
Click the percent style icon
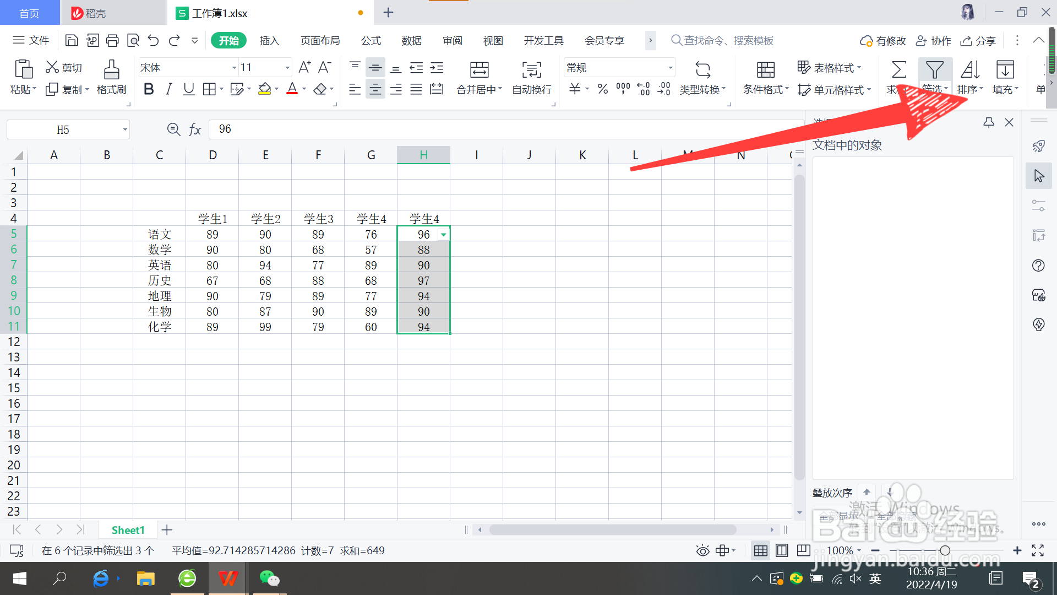click(603, 89)
